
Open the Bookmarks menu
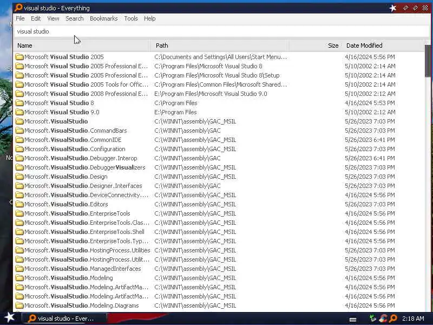tap(103, 18)
